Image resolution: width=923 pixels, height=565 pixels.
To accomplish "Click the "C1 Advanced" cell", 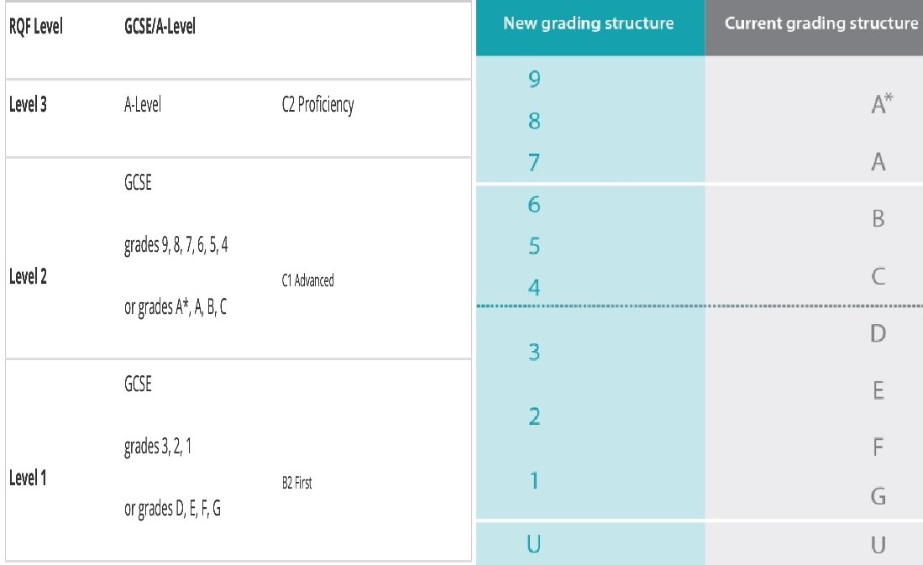I will pyautogui.click(x=308, y=281).
